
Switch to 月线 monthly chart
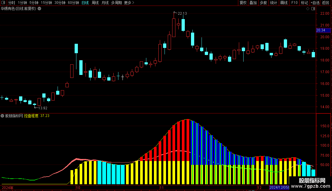pos(105,3)
